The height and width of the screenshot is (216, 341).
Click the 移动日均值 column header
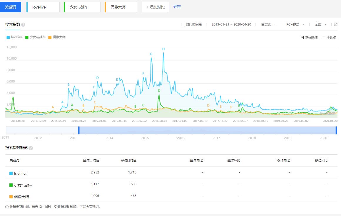128,161
